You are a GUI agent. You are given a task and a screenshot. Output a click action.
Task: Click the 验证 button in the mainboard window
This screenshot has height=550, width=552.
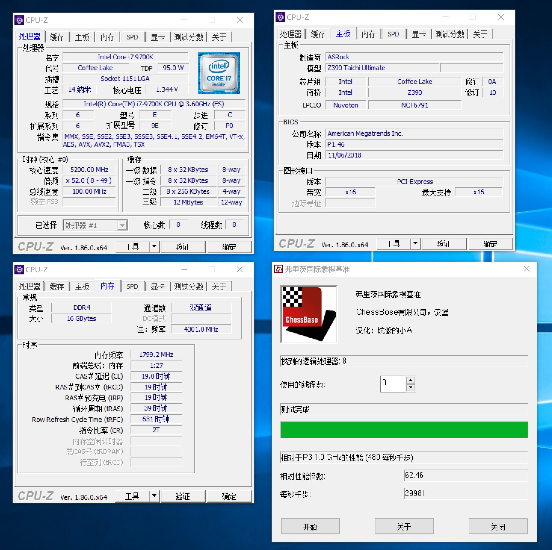coord(444,244)
